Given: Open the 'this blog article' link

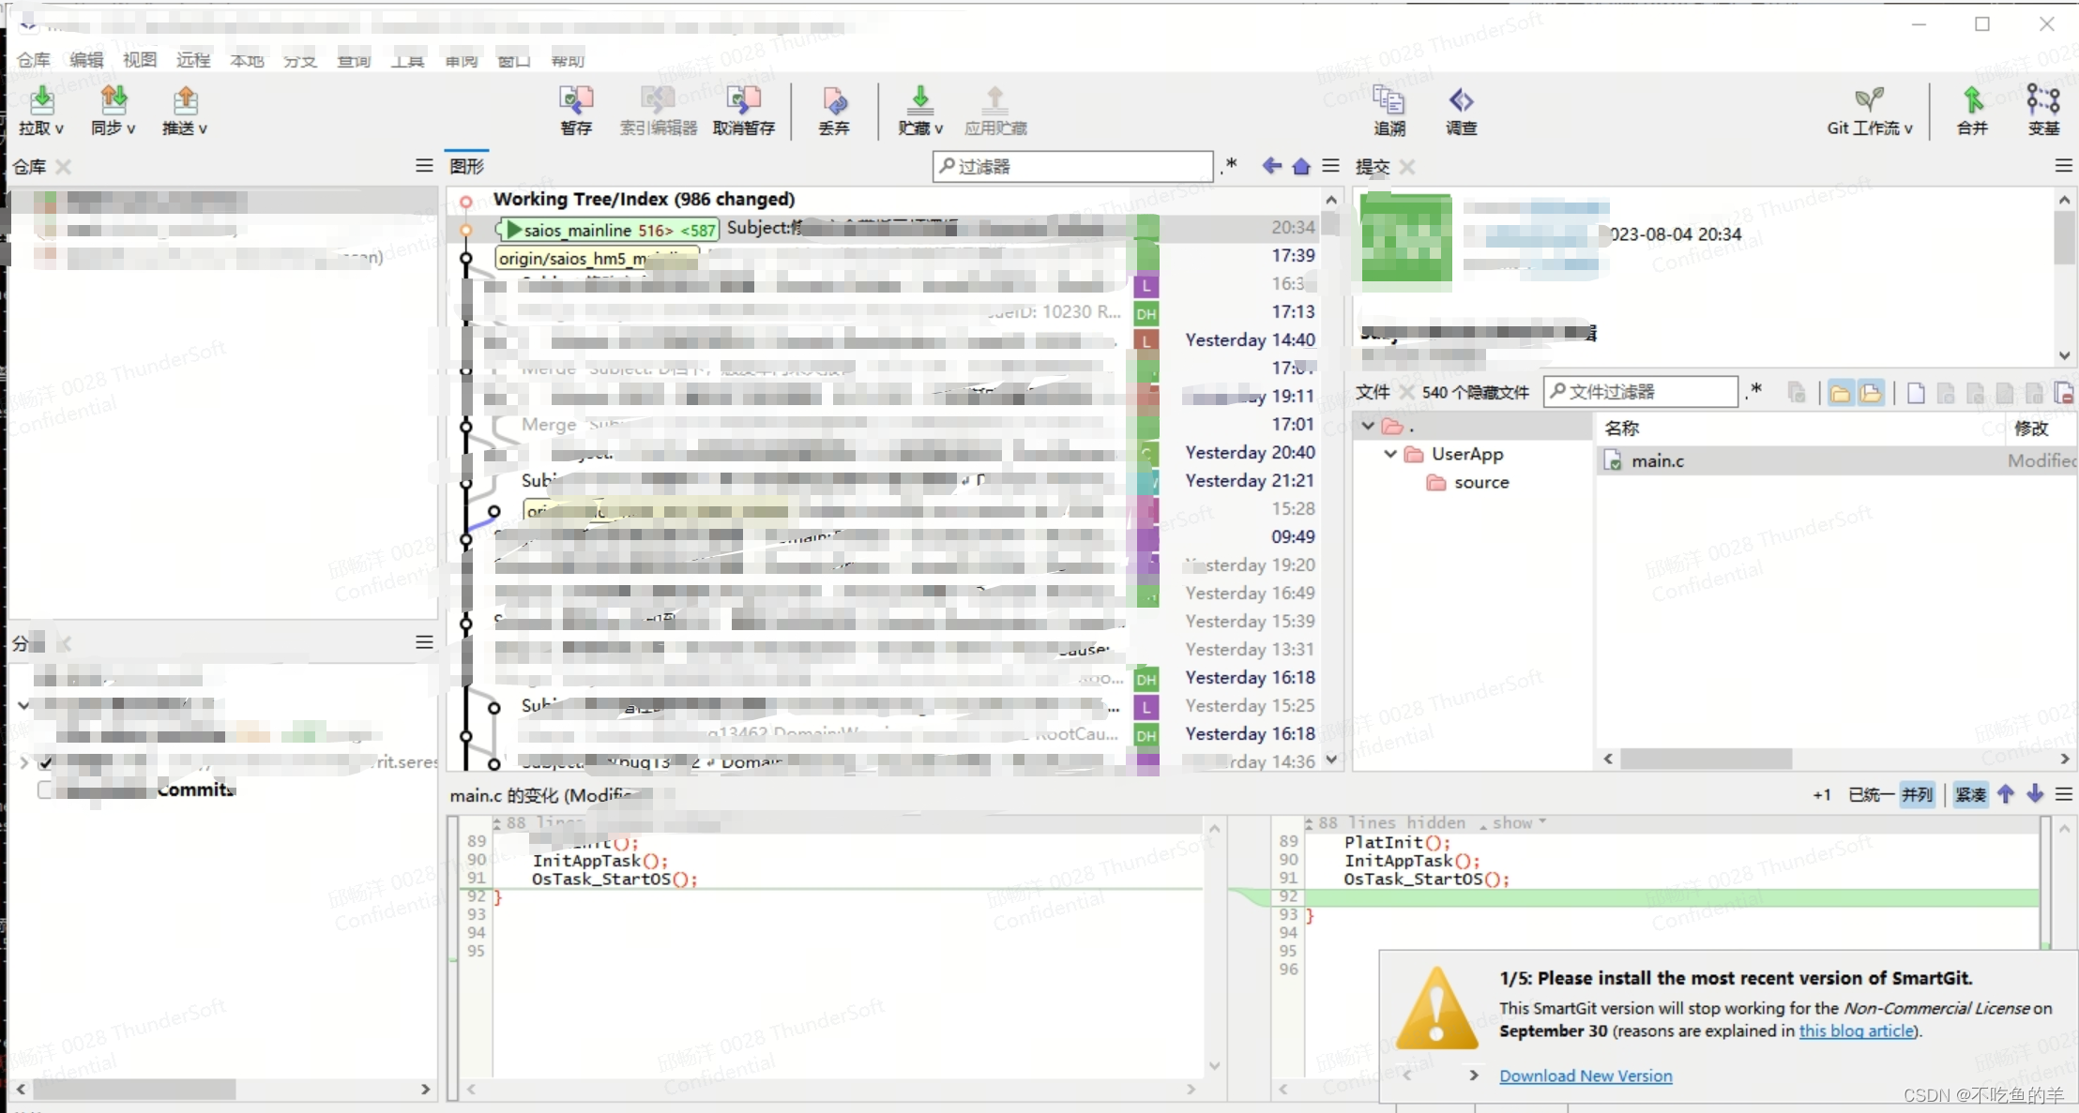Looking at the screenshot, I should [x=1856, y=1030].
